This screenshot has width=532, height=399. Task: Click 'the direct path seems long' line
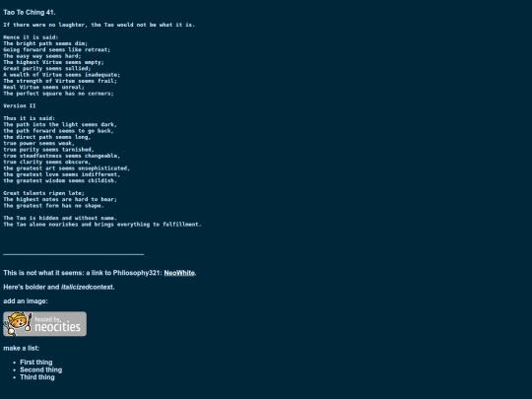click(x=47, y=137)
